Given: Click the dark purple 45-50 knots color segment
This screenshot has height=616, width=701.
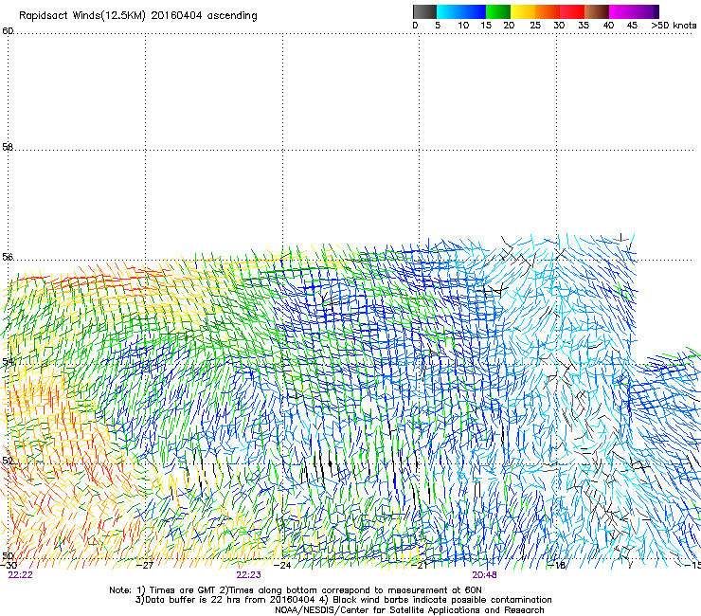Looking at the screenshot, I should pos(646,11).
